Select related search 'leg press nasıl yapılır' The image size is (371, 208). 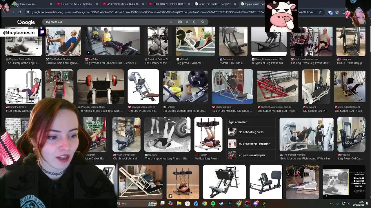(x=251, y=155)
